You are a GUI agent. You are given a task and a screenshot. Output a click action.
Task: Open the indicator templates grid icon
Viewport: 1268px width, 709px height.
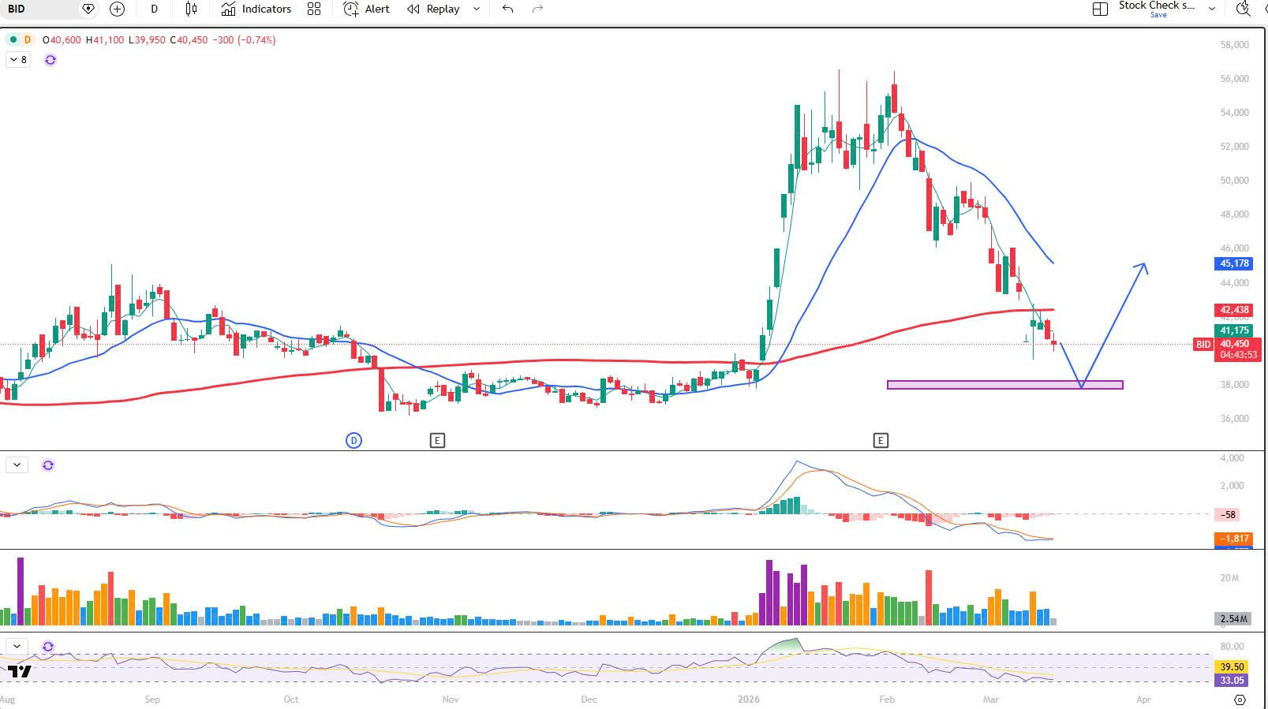coord(314,9)
